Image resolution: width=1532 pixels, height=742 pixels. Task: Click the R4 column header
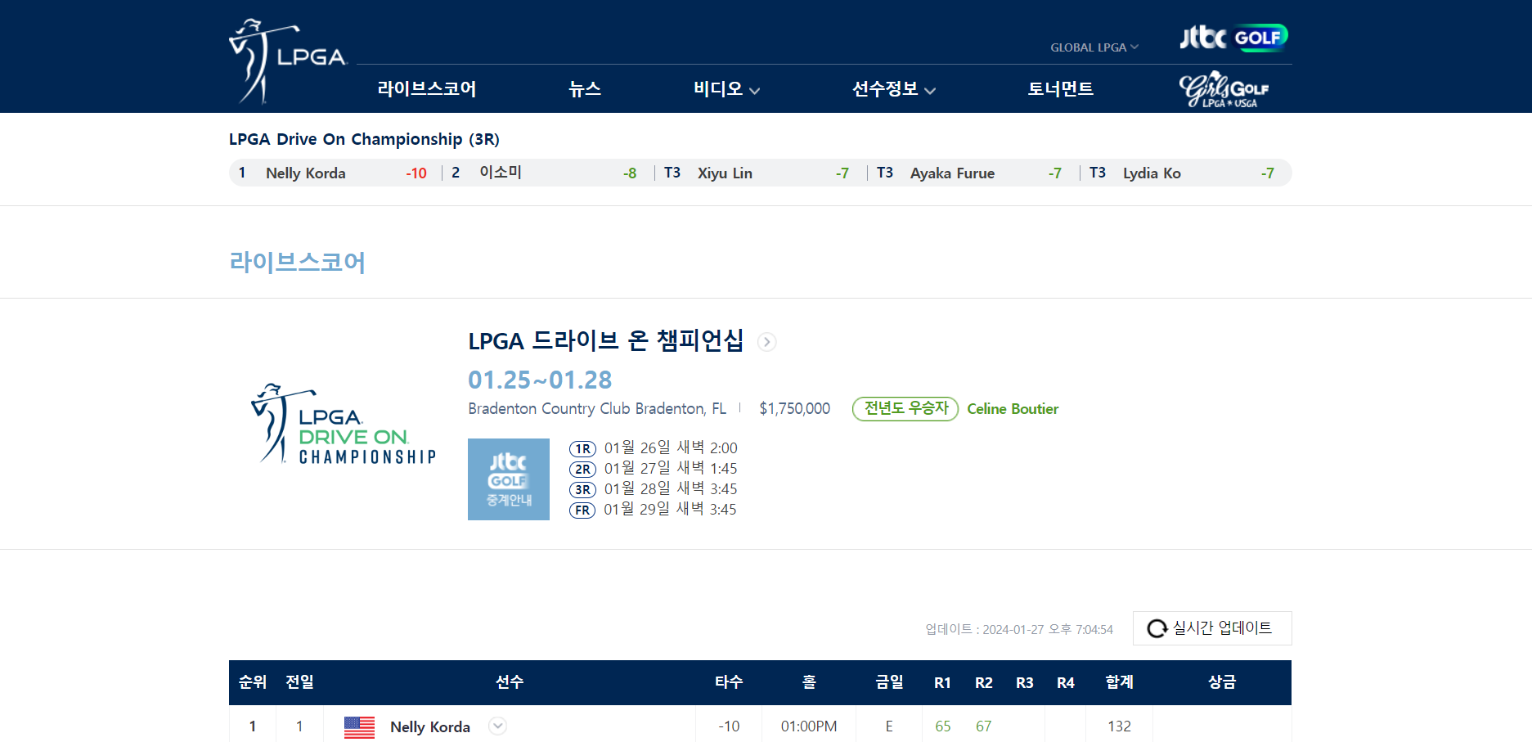point(1065,683)
